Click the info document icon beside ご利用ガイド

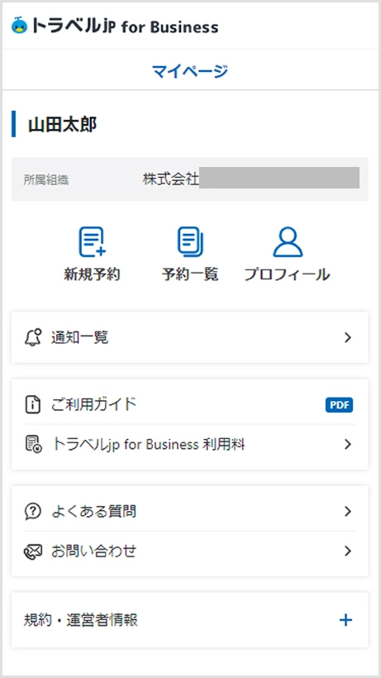click(33, 405)
